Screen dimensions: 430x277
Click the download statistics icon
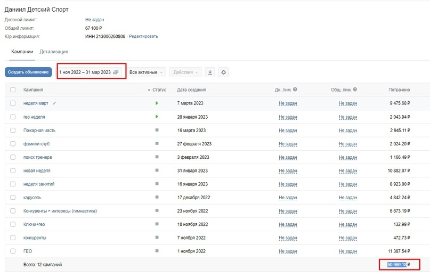coord(210,72)
